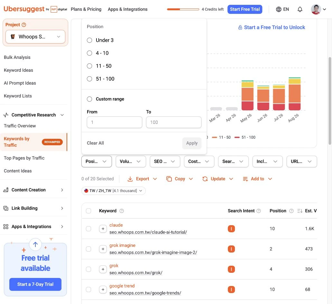
Task: Click the up arrow in free trial card
Action: (35, 244)
